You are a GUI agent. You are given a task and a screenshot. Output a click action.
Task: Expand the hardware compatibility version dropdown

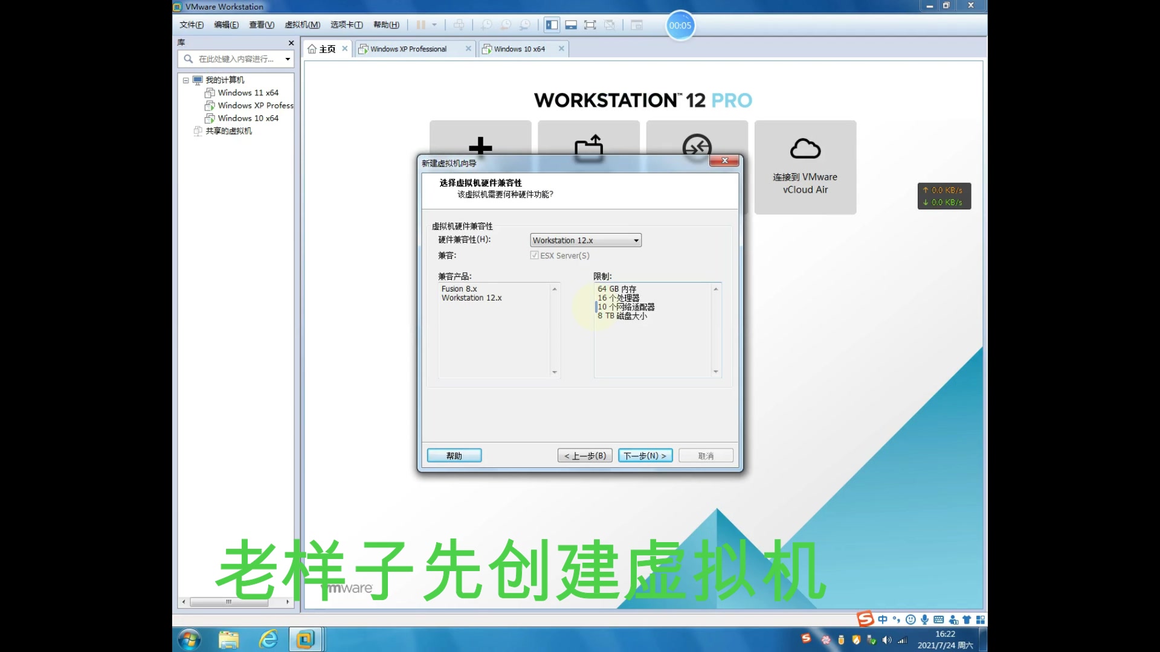[636, 240]
